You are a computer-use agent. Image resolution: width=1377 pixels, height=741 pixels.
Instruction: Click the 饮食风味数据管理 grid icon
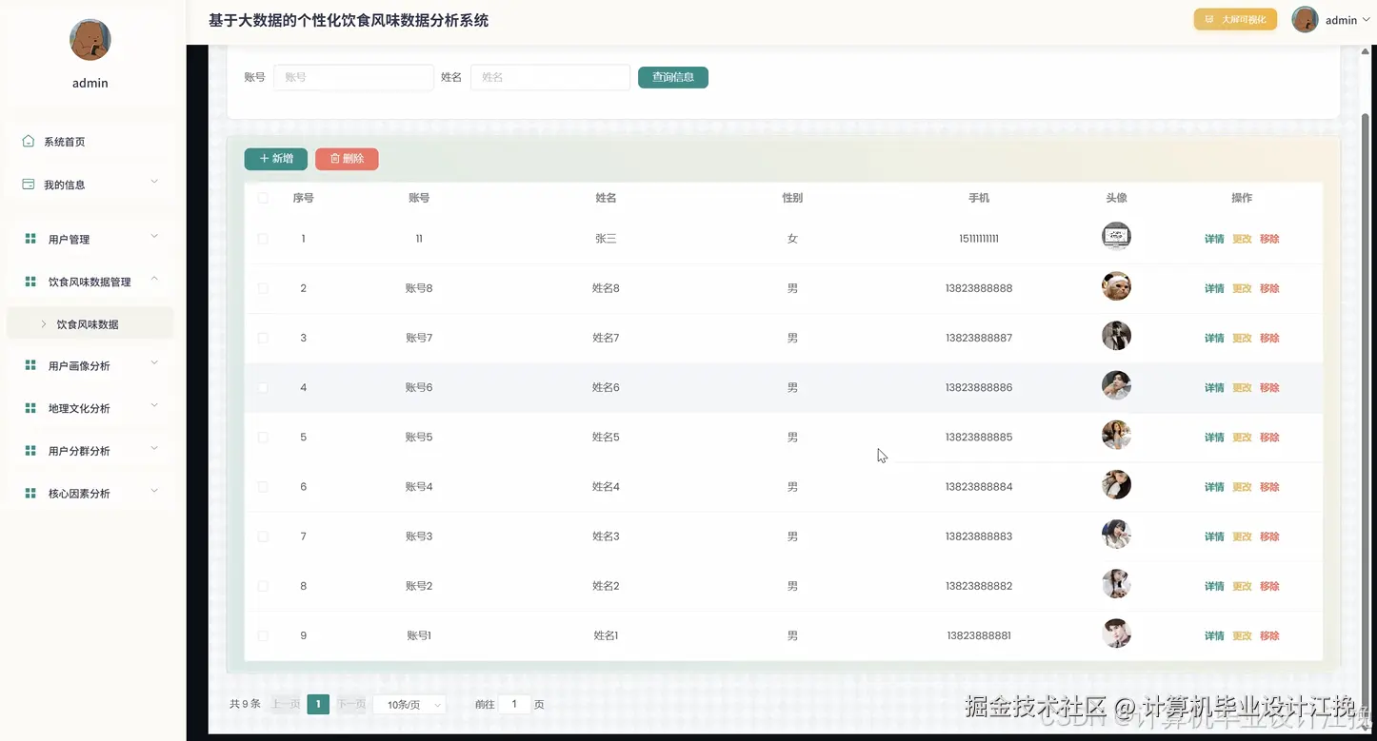pos(30,282)
